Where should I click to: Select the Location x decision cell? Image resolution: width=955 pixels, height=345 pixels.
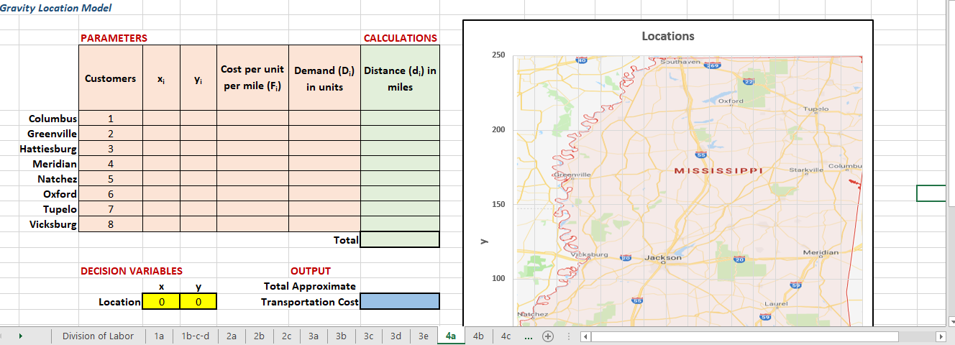[x=162, y=301]
